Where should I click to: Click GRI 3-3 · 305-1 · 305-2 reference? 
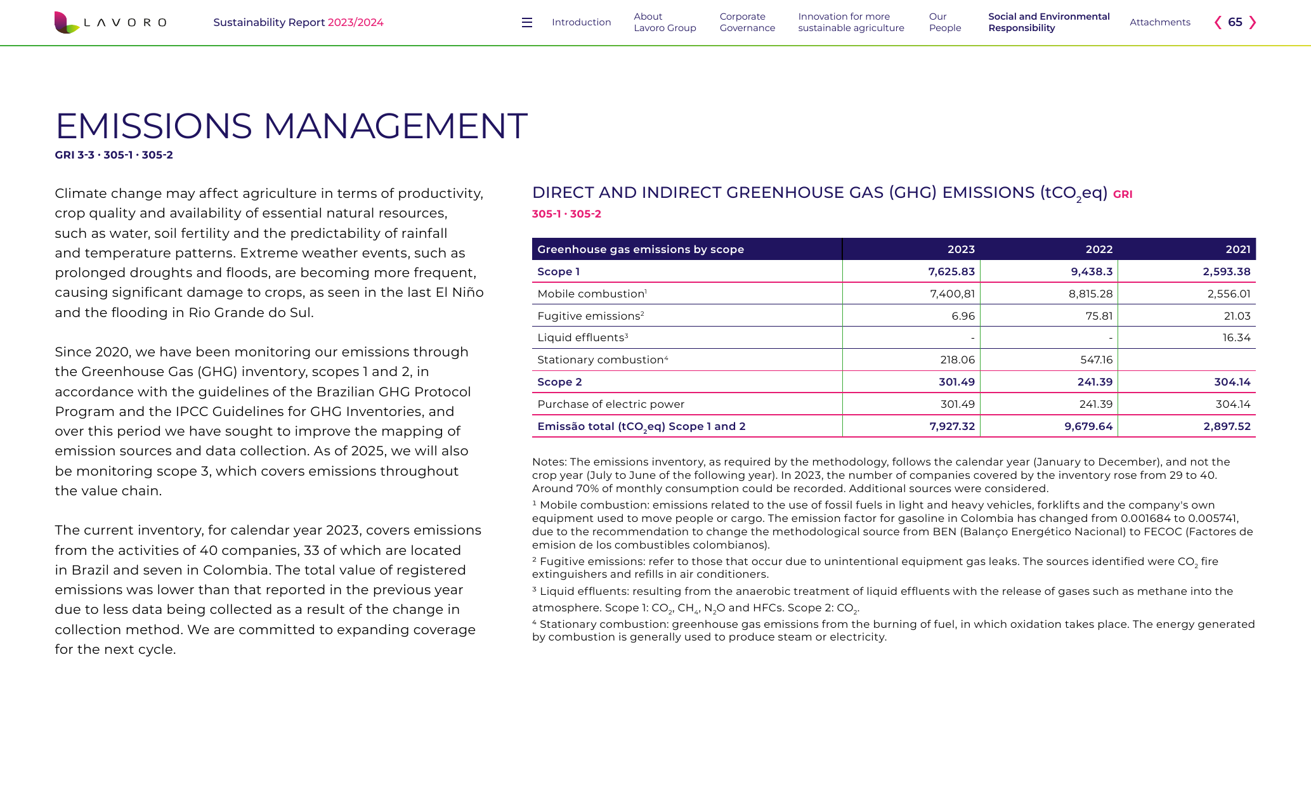(114, 155)
